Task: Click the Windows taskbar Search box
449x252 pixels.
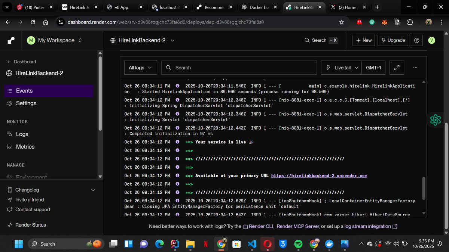Action: 66,244
